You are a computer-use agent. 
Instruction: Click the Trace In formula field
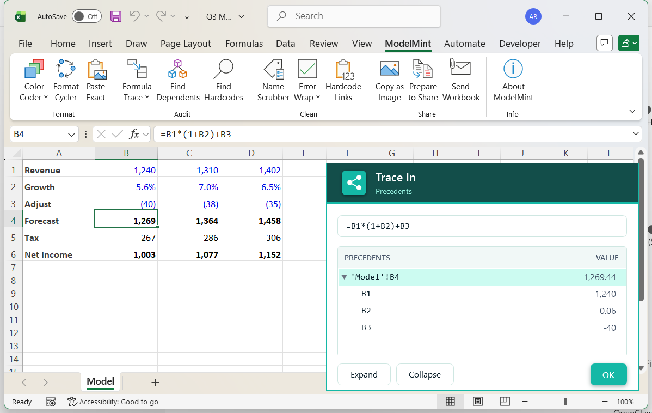[x=482, y=226]
